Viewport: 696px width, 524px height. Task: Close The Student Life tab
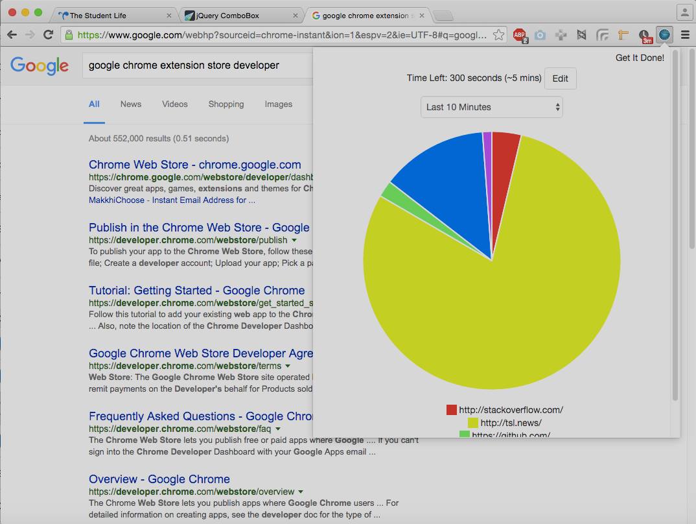168,16
